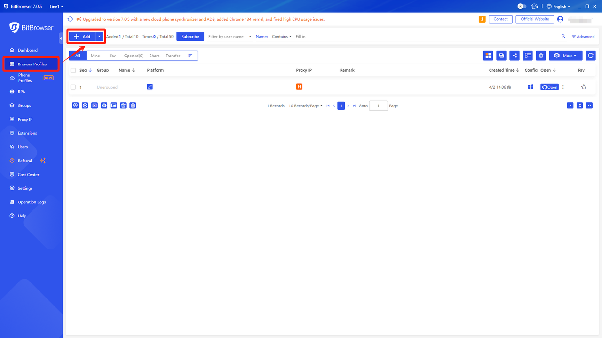
Task: Click the Subscribe button
Action: click(x=190, y=36)
